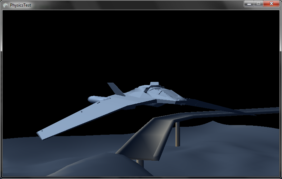
Task: Pick the upright tail fin on the spaceship
Action: 116,89
